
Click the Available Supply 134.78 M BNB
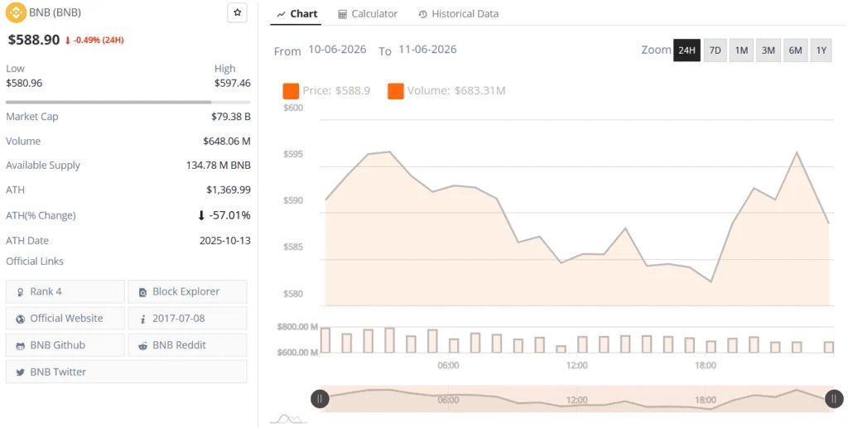219,166
